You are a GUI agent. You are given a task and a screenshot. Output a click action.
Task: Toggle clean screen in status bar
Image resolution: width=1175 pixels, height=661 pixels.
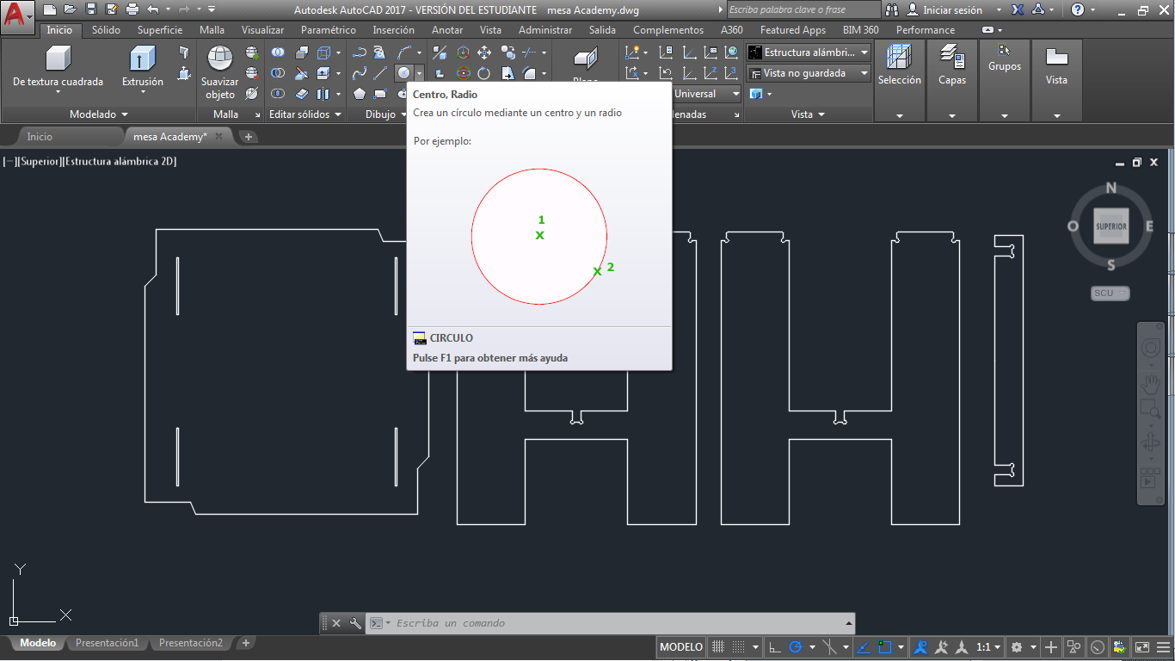tap(1142, 647)
